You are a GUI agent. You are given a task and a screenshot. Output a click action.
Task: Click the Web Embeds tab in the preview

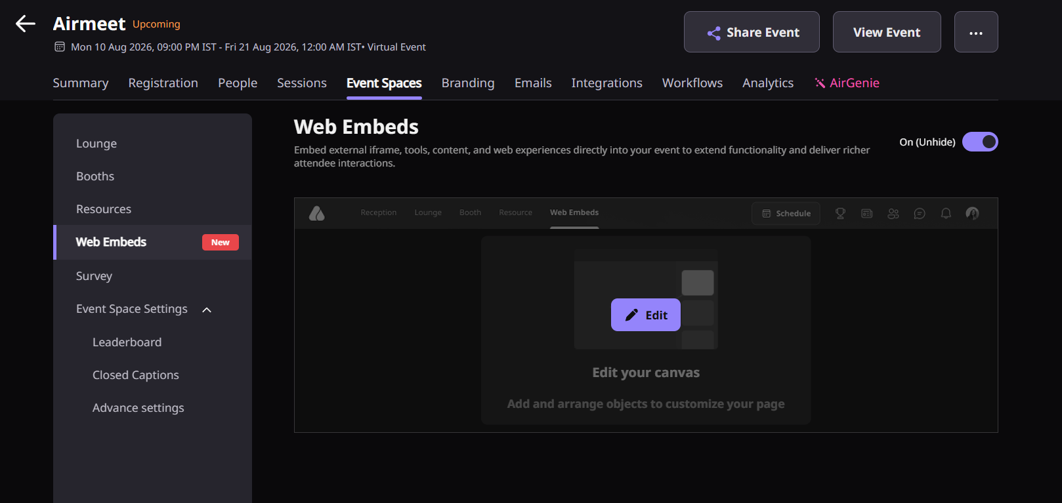(574, 212)
